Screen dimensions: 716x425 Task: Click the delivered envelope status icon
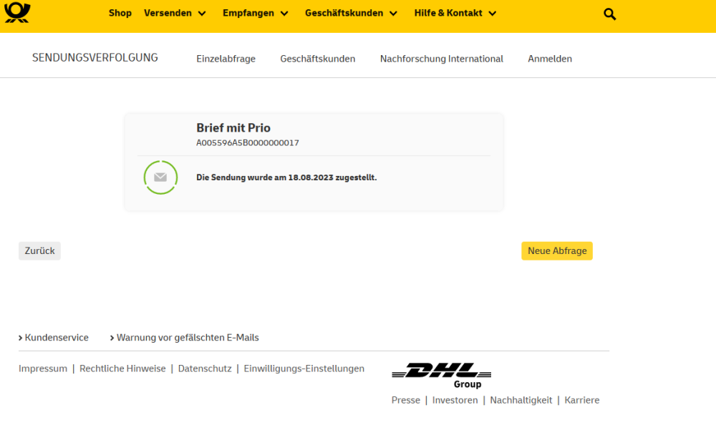(x=160, y=177)
